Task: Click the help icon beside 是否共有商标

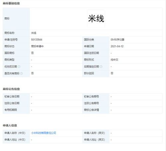Action: coord(22,73)
